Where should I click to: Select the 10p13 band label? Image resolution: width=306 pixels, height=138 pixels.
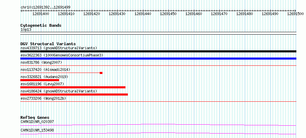26,30
